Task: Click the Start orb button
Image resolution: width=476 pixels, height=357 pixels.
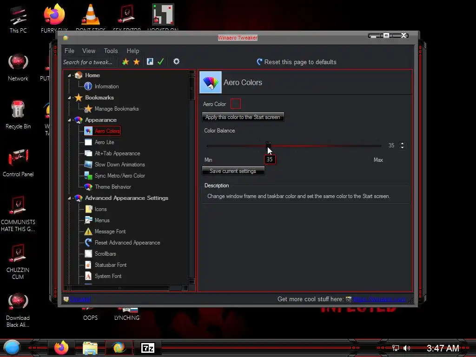Action: point(12,348)
